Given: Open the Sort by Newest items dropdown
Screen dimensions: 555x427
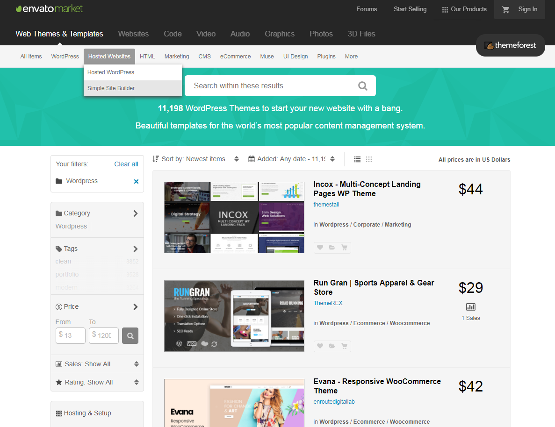Looking at the screenshot, I should (x=196, y=159).
